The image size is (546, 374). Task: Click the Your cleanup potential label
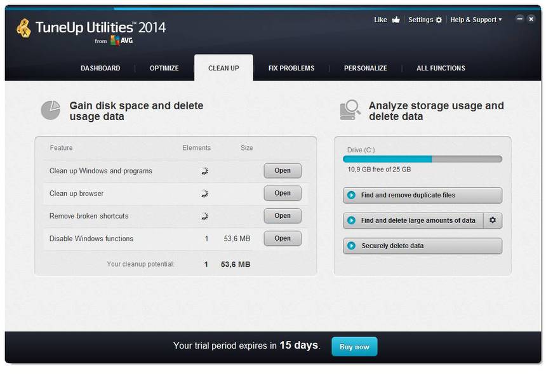point(141,264)
